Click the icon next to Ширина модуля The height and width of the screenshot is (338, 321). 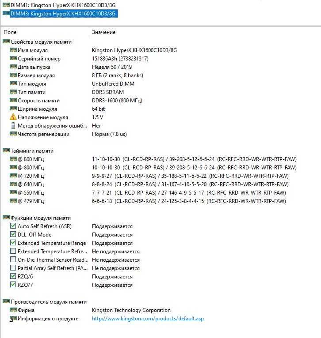coord(13,109)
